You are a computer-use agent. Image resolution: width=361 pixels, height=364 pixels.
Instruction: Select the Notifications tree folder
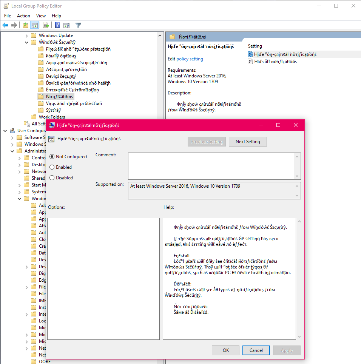56,96
